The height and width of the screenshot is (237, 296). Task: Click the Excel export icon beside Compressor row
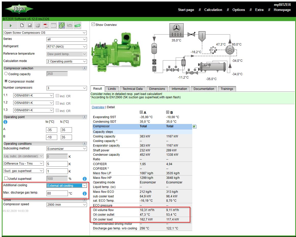[195, 127]
